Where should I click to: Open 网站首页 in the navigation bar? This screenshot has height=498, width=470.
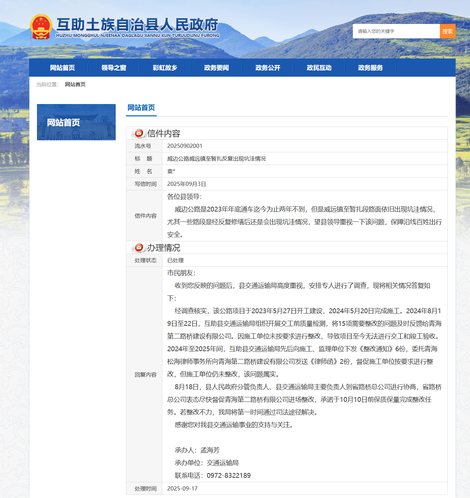(x=62, y=68)
